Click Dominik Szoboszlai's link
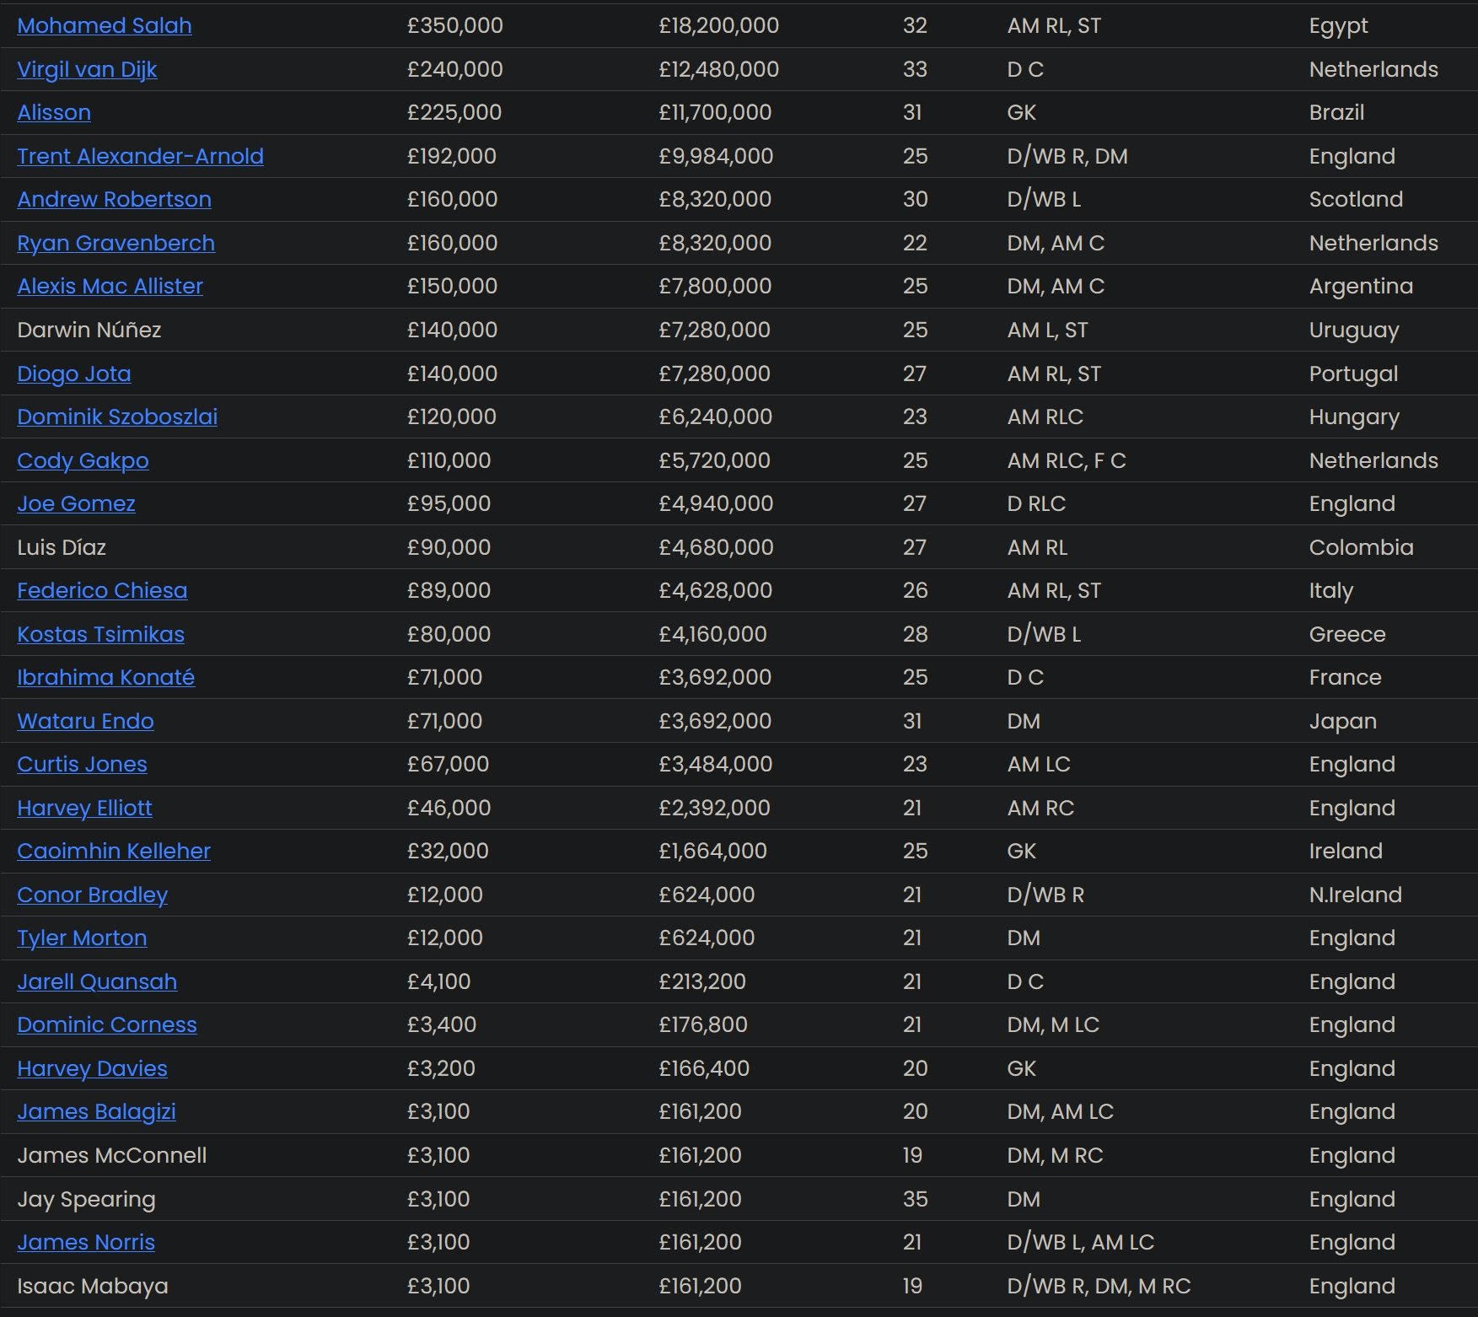This screenshot has height=1317, width=1478. pyautogui.click(x=117, y=417)
